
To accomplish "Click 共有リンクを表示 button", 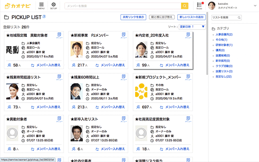I will tap(133, 17).
